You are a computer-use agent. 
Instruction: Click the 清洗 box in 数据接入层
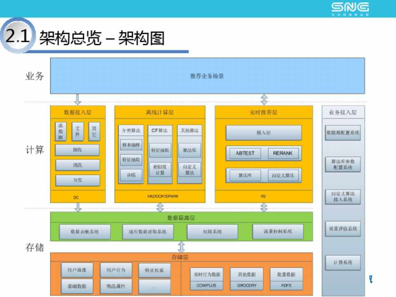[78, 165]
